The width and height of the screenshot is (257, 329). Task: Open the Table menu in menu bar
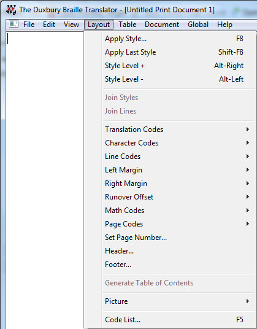point(127,25)
